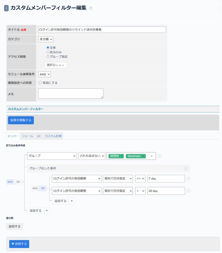Click into the タイトル input field
The width and height of the screenshot is (222, 253).
click(x=102, y=30)
